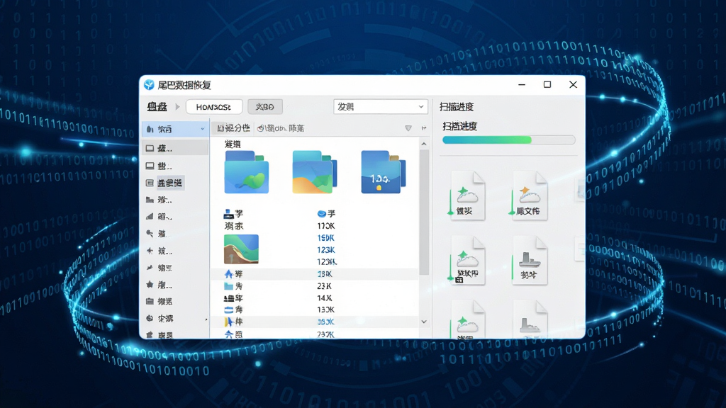Click the pin icon right of the filter
Viewport: 726px width, 408px height.
click(424, 128)
